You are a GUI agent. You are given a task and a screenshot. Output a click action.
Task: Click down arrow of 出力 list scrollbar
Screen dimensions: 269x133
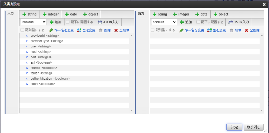(x=262, y=110)
